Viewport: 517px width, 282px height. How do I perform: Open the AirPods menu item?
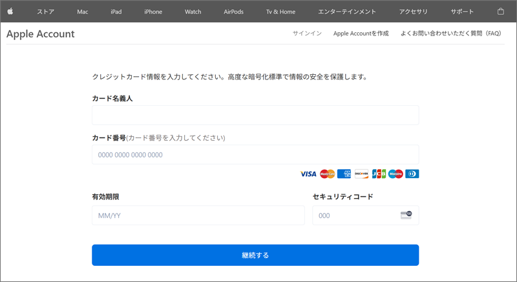233,12
